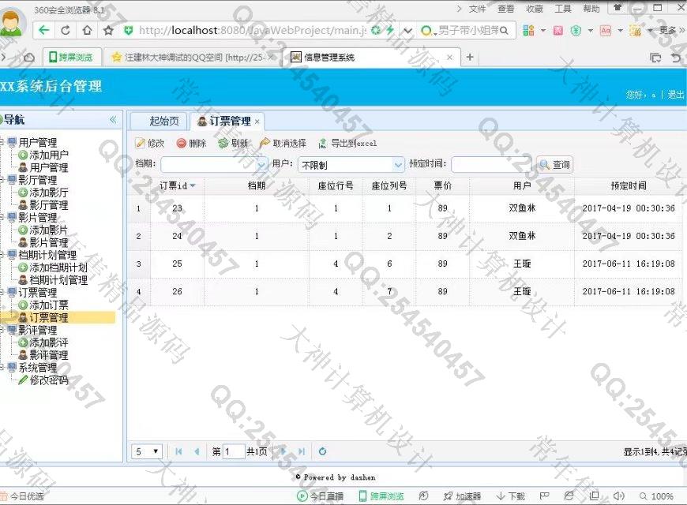This screenshot has height=505, width=687.
Task: Run search with 查询 button
Action: tap(554, 165)
